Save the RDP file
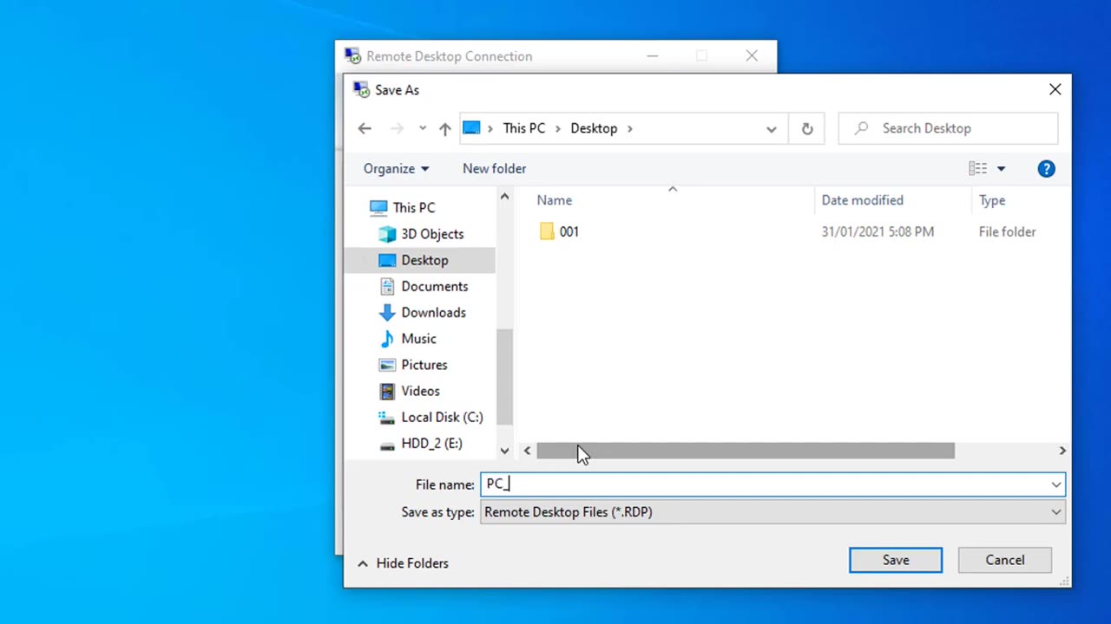 tap(896, 560)
